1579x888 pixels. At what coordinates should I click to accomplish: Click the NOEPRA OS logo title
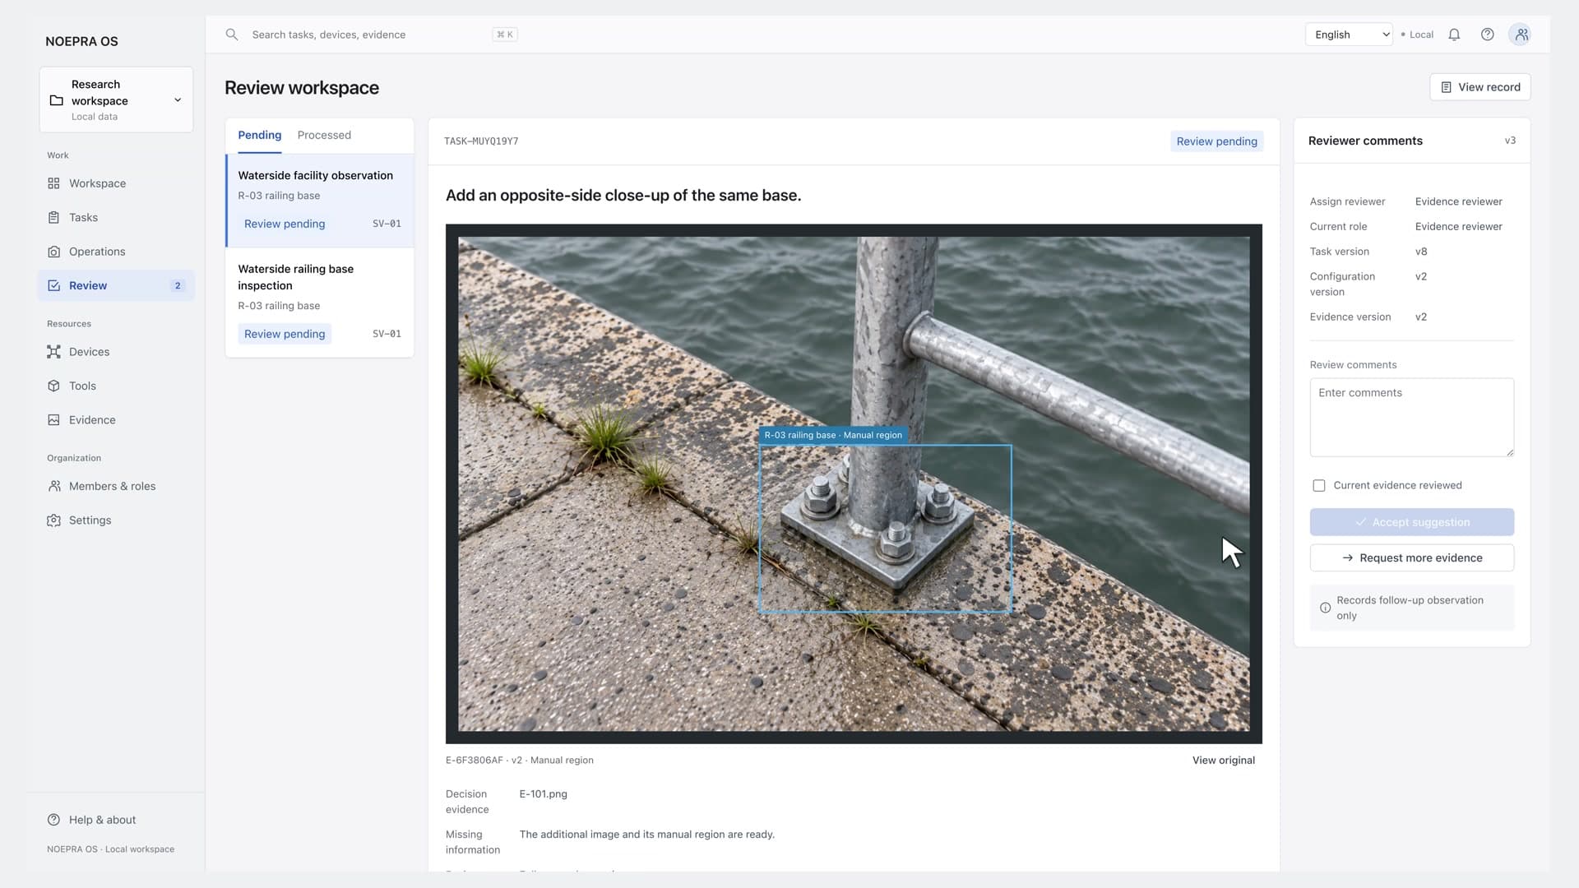point(81,41)
